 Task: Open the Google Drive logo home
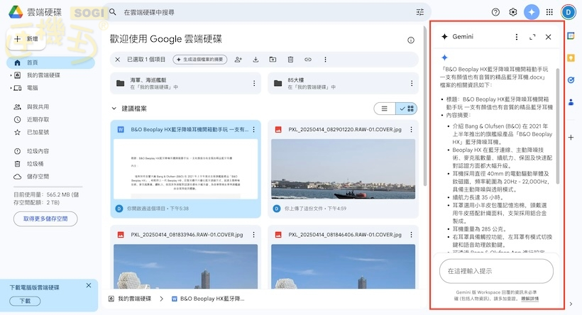coord(16,12)
